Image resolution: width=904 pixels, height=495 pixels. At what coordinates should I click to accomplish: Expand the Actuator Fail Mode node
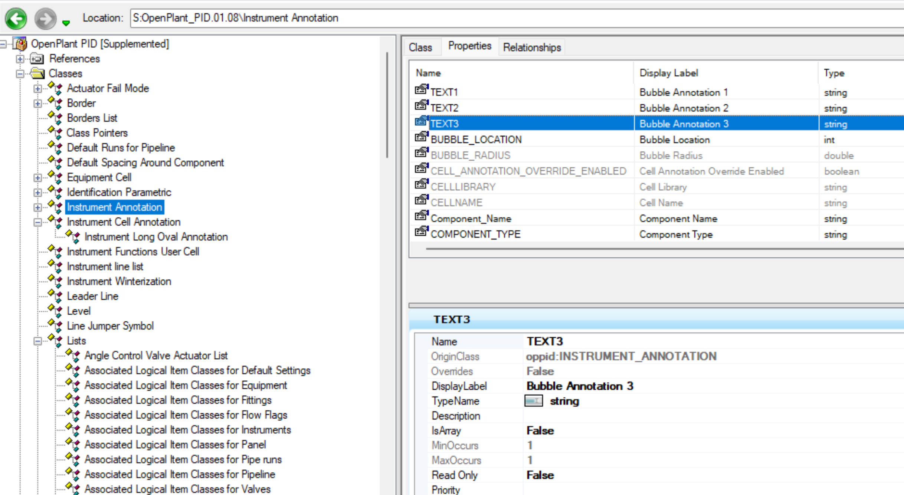37,89
